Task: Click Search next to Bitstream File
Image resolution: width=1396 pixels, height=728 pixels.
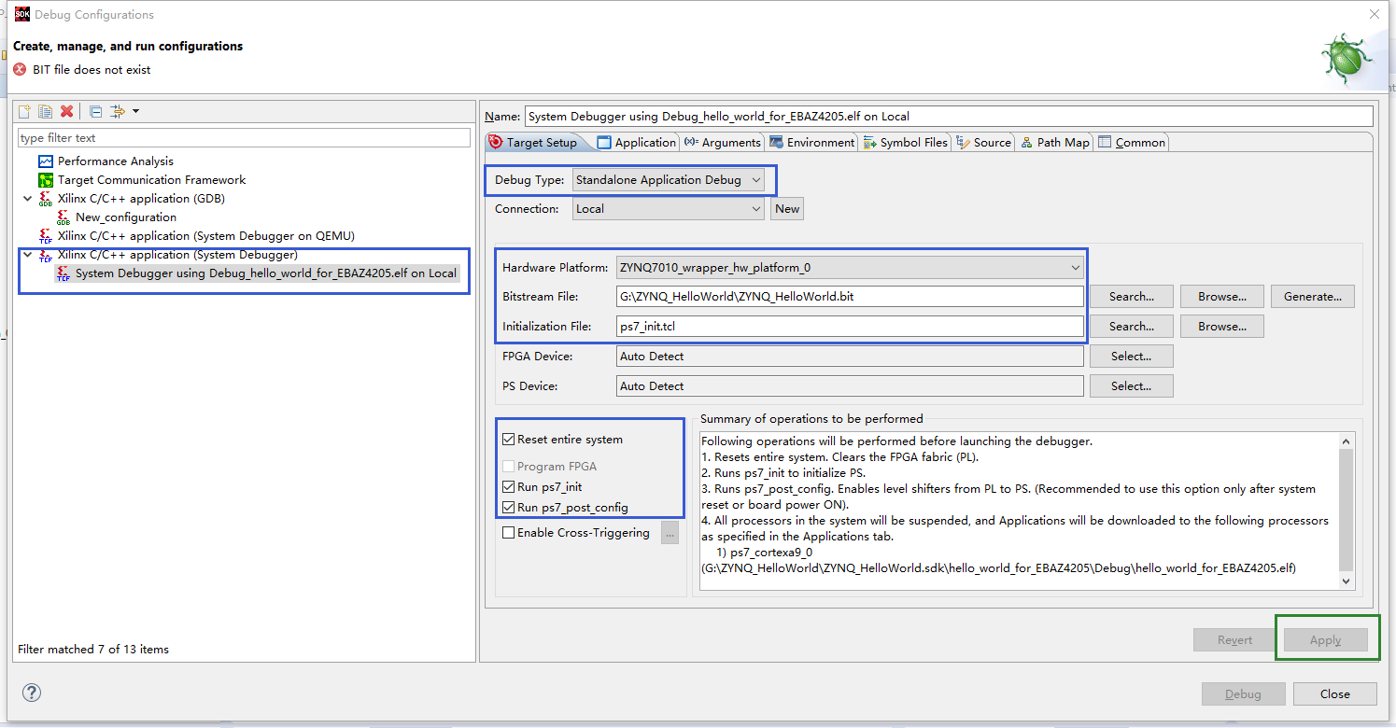Action: click(x=1131, y=297)
